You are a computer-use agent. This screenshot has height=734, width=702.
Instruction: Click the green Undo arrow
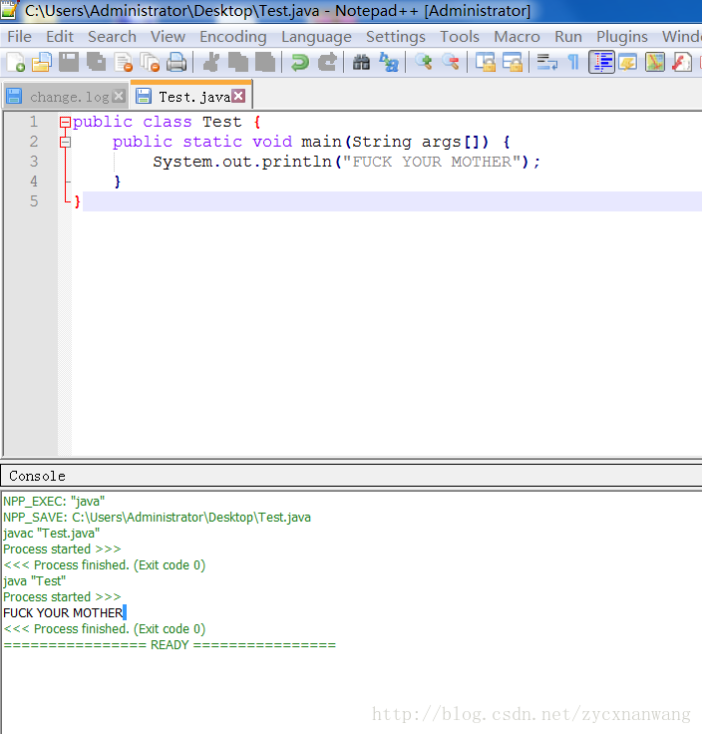[299, 62]
